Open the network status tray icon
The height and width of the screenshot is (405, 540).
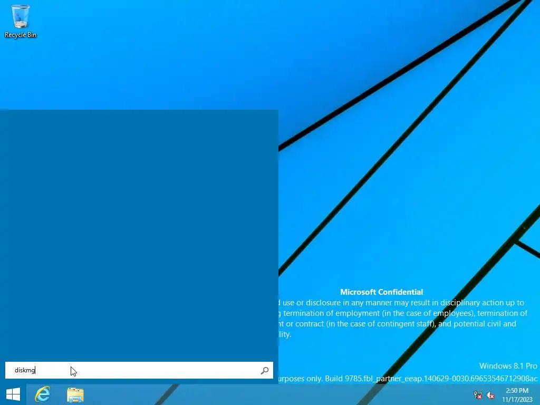[x=478, y=395]
